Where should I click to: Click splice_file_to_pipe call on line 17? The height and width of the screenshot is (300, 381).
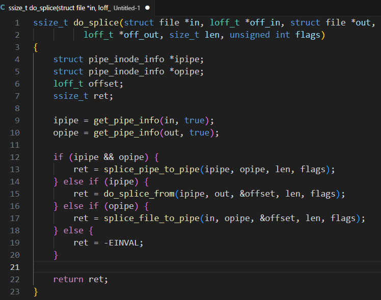[x=152, y=219]
